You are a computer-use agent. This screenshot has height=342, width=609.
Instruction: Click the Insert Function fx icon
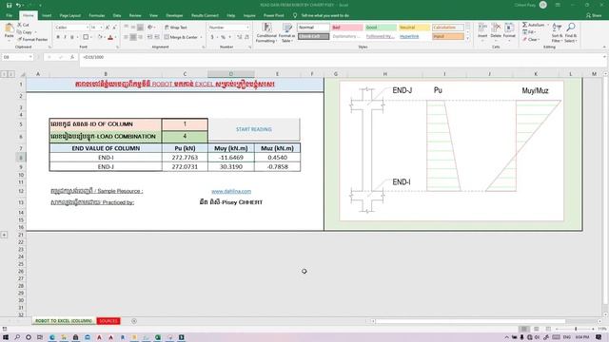[72, 57]
